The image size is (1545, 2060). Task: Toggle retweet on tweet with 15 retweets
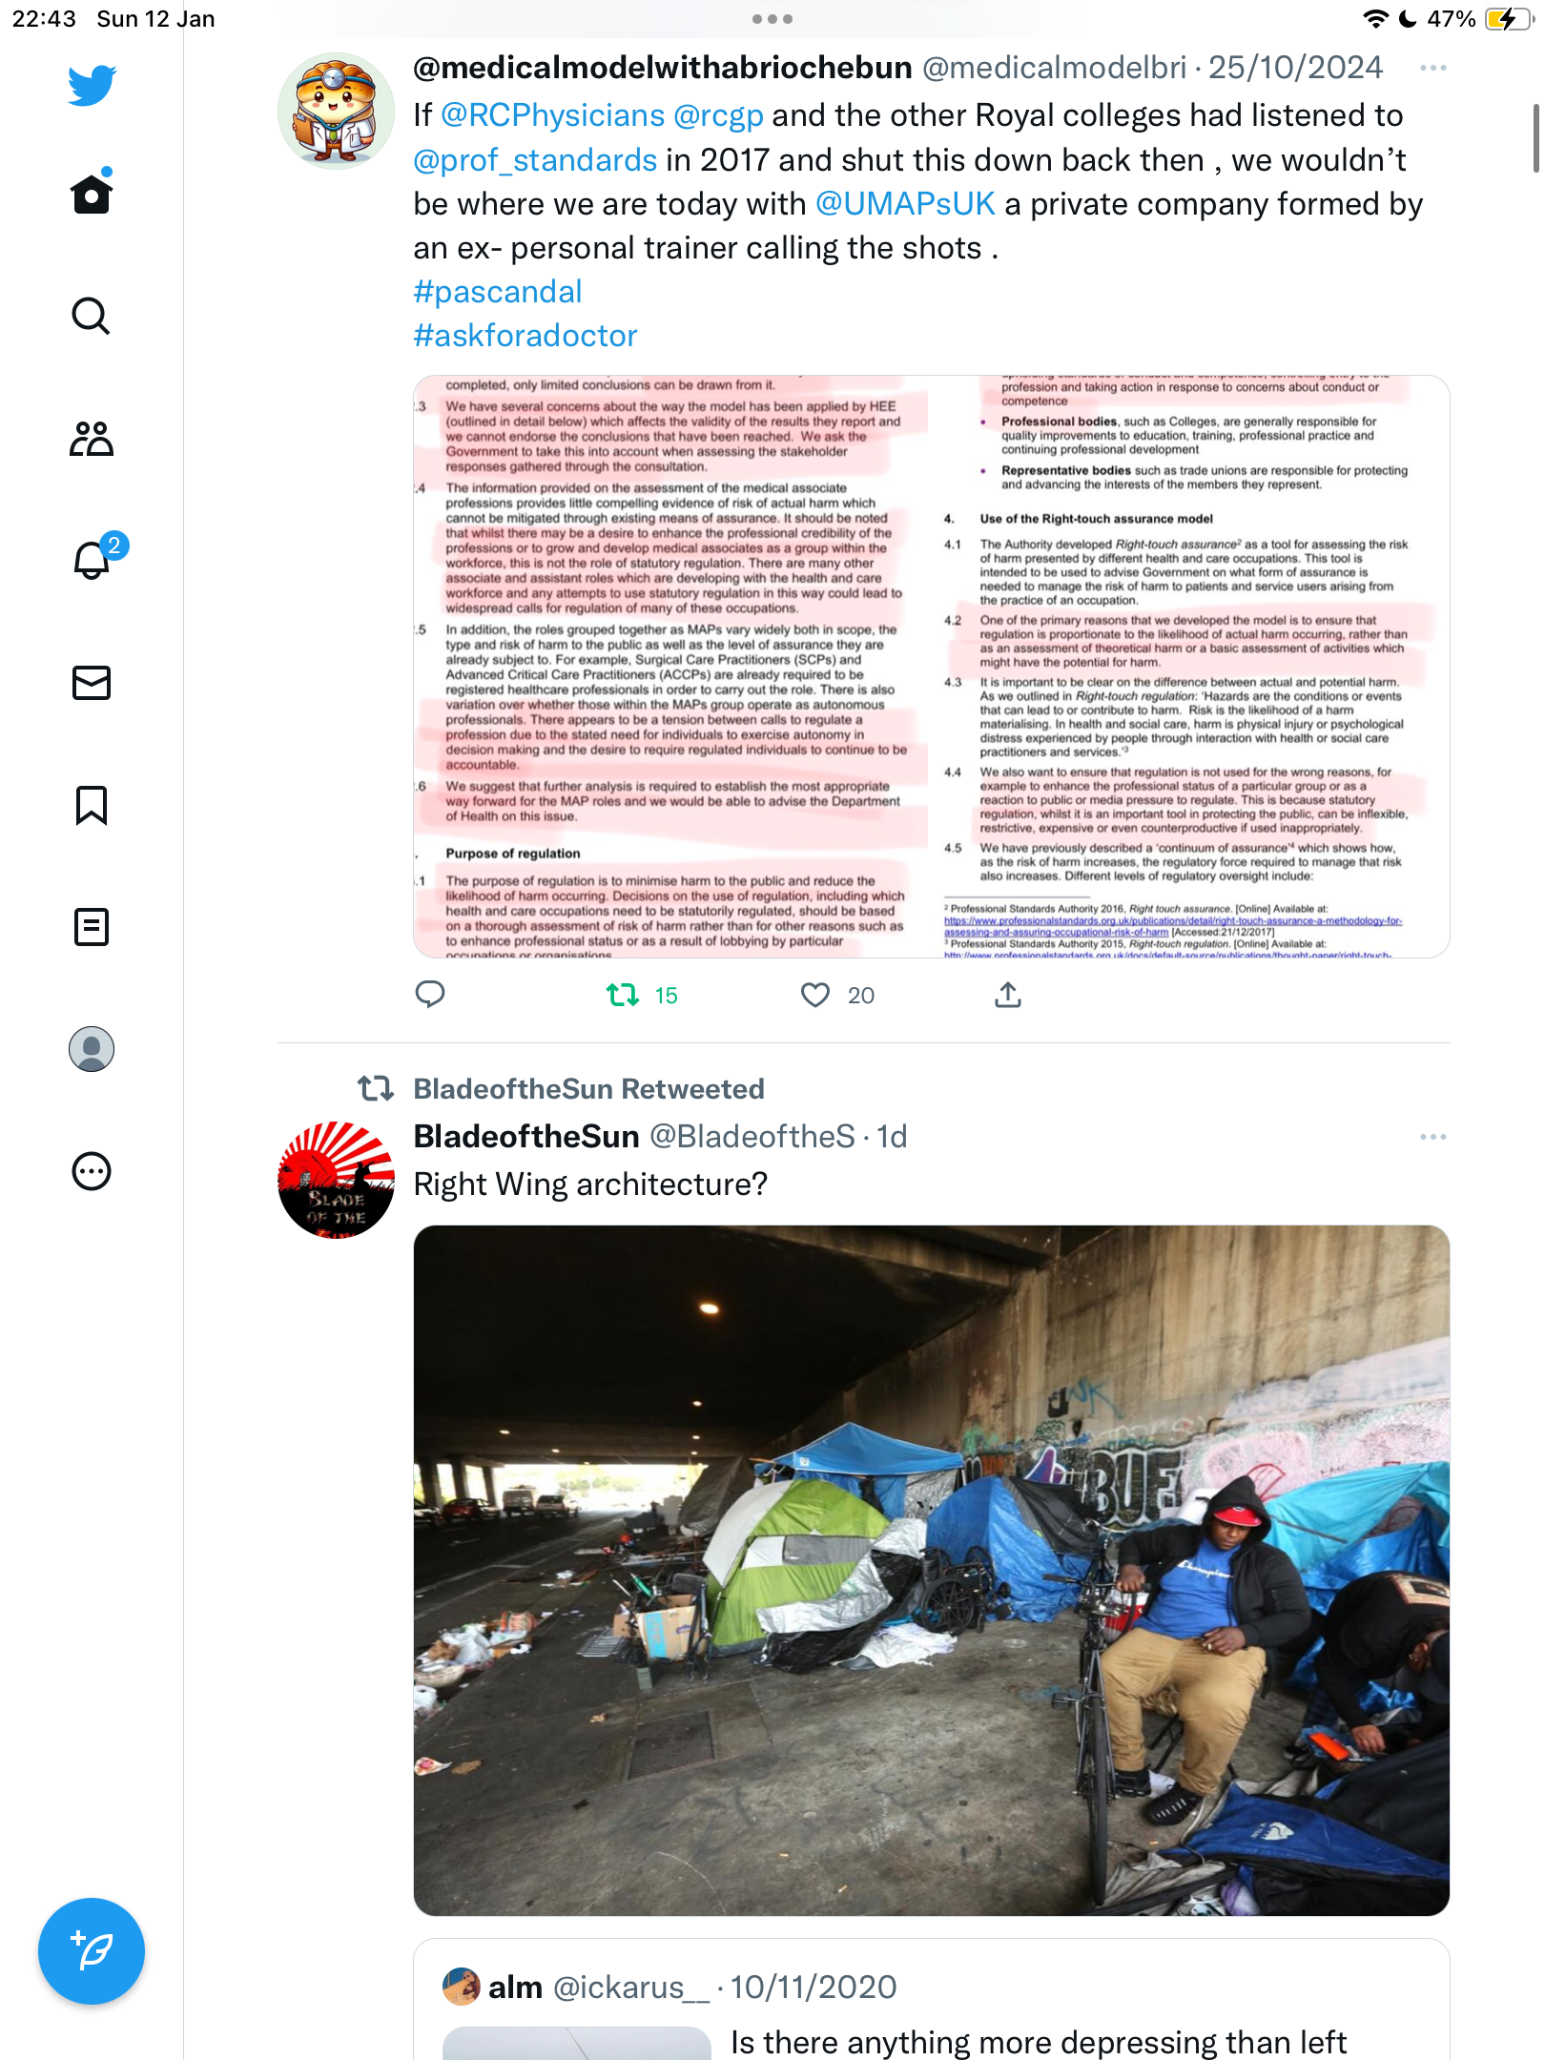pos(623,996)
